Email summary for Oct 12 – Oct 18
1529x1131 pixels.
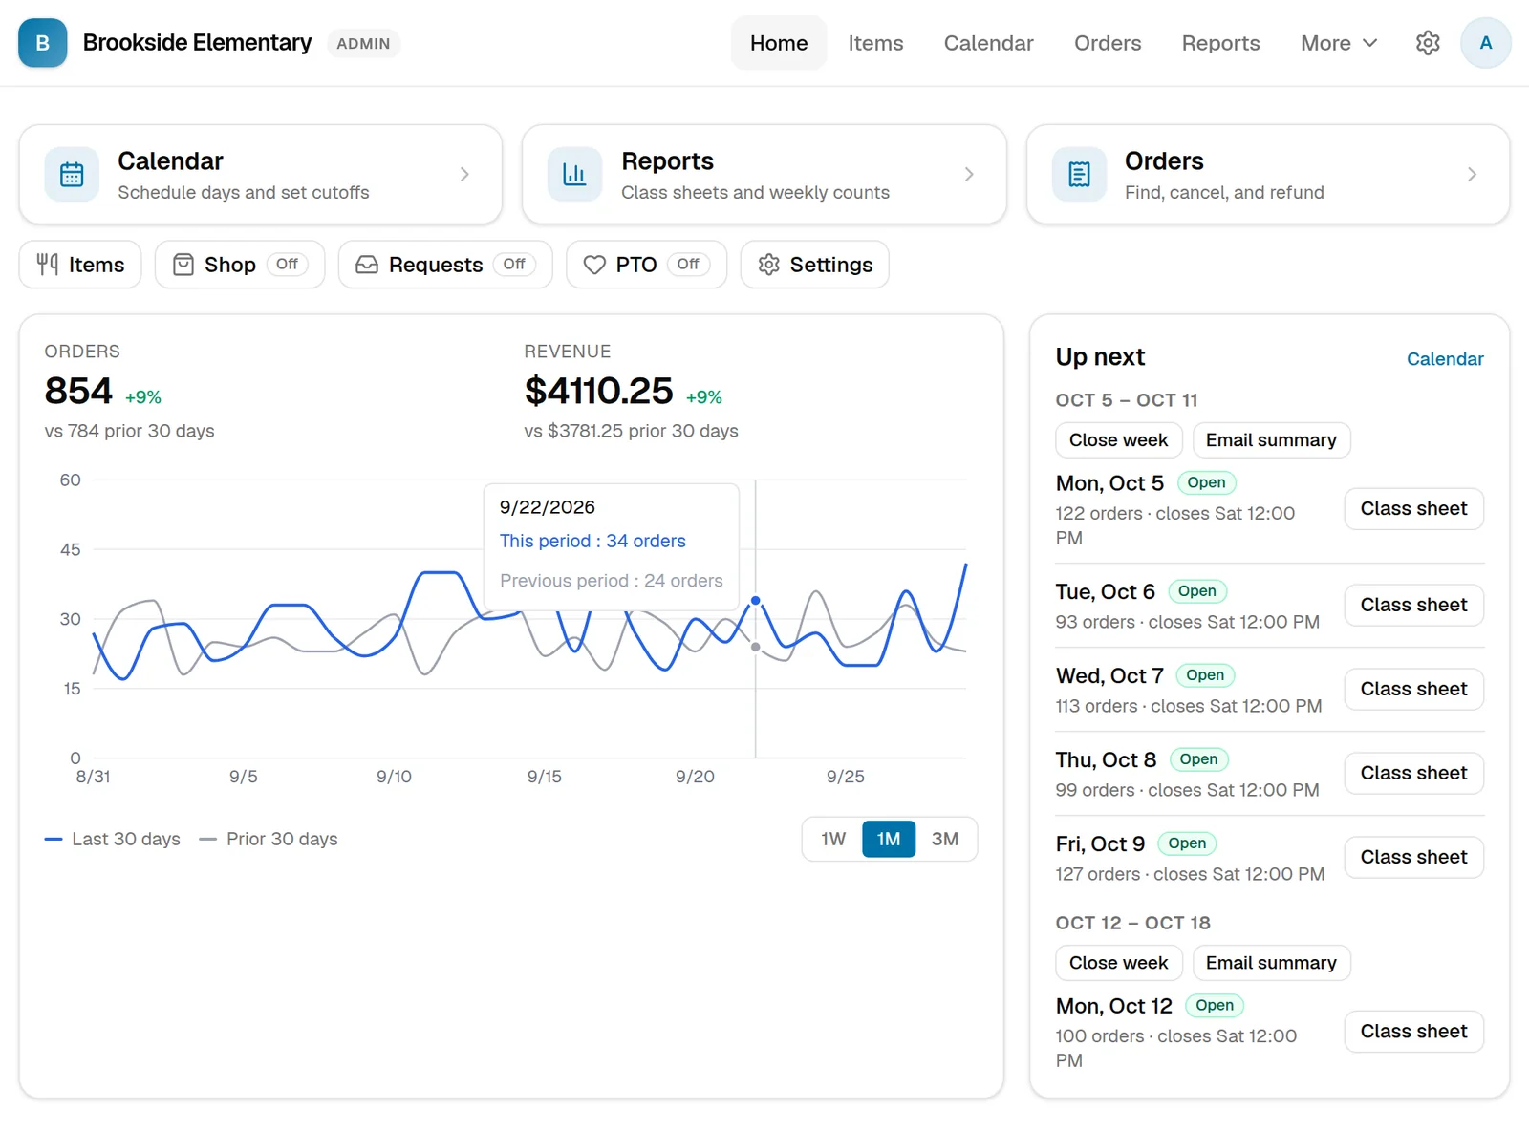pos(1271,963)
